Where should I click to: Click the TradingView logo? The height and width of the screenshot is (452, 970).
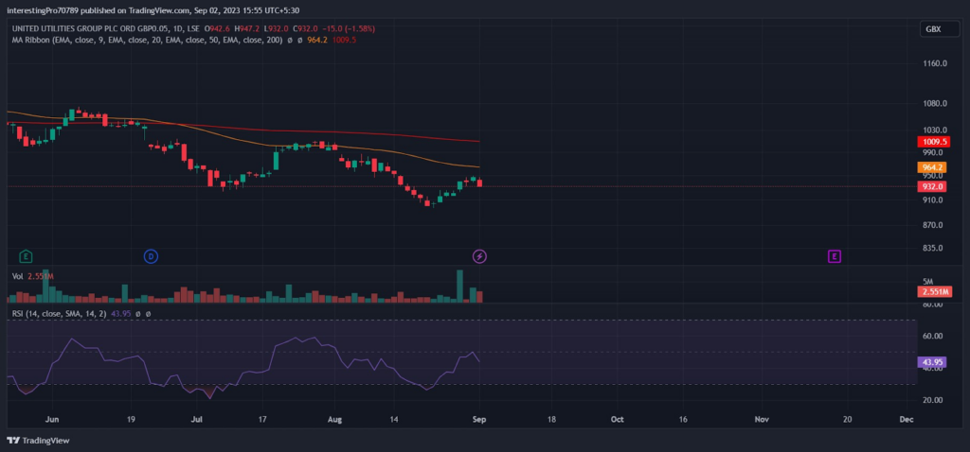click(x=38, y=441)
